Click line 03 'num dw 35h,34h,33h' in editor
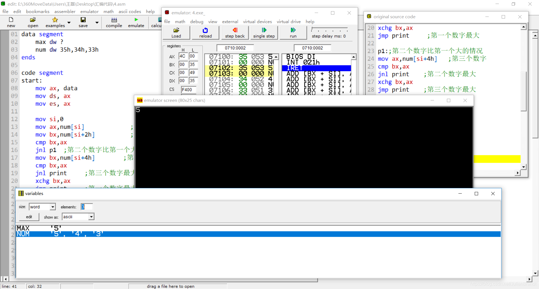The height and width of the screenshot is (289, 539). 67,50
